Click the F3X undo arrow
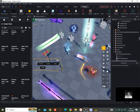 (104, 75)
